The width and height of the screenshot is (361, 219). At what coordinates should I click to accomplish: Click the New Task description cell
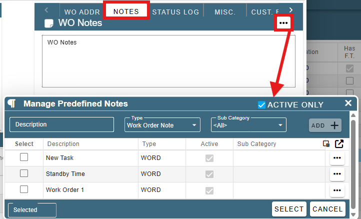coord(90,158)
